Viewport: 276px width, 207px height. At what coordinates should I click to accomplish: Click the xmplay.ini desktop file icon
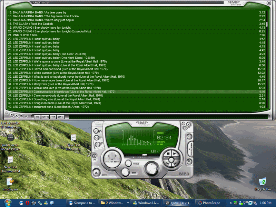10,184
